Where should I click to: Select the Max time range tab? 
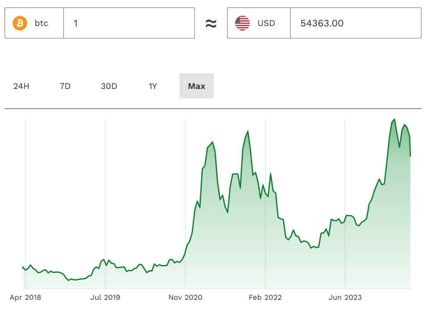point(197,86)
